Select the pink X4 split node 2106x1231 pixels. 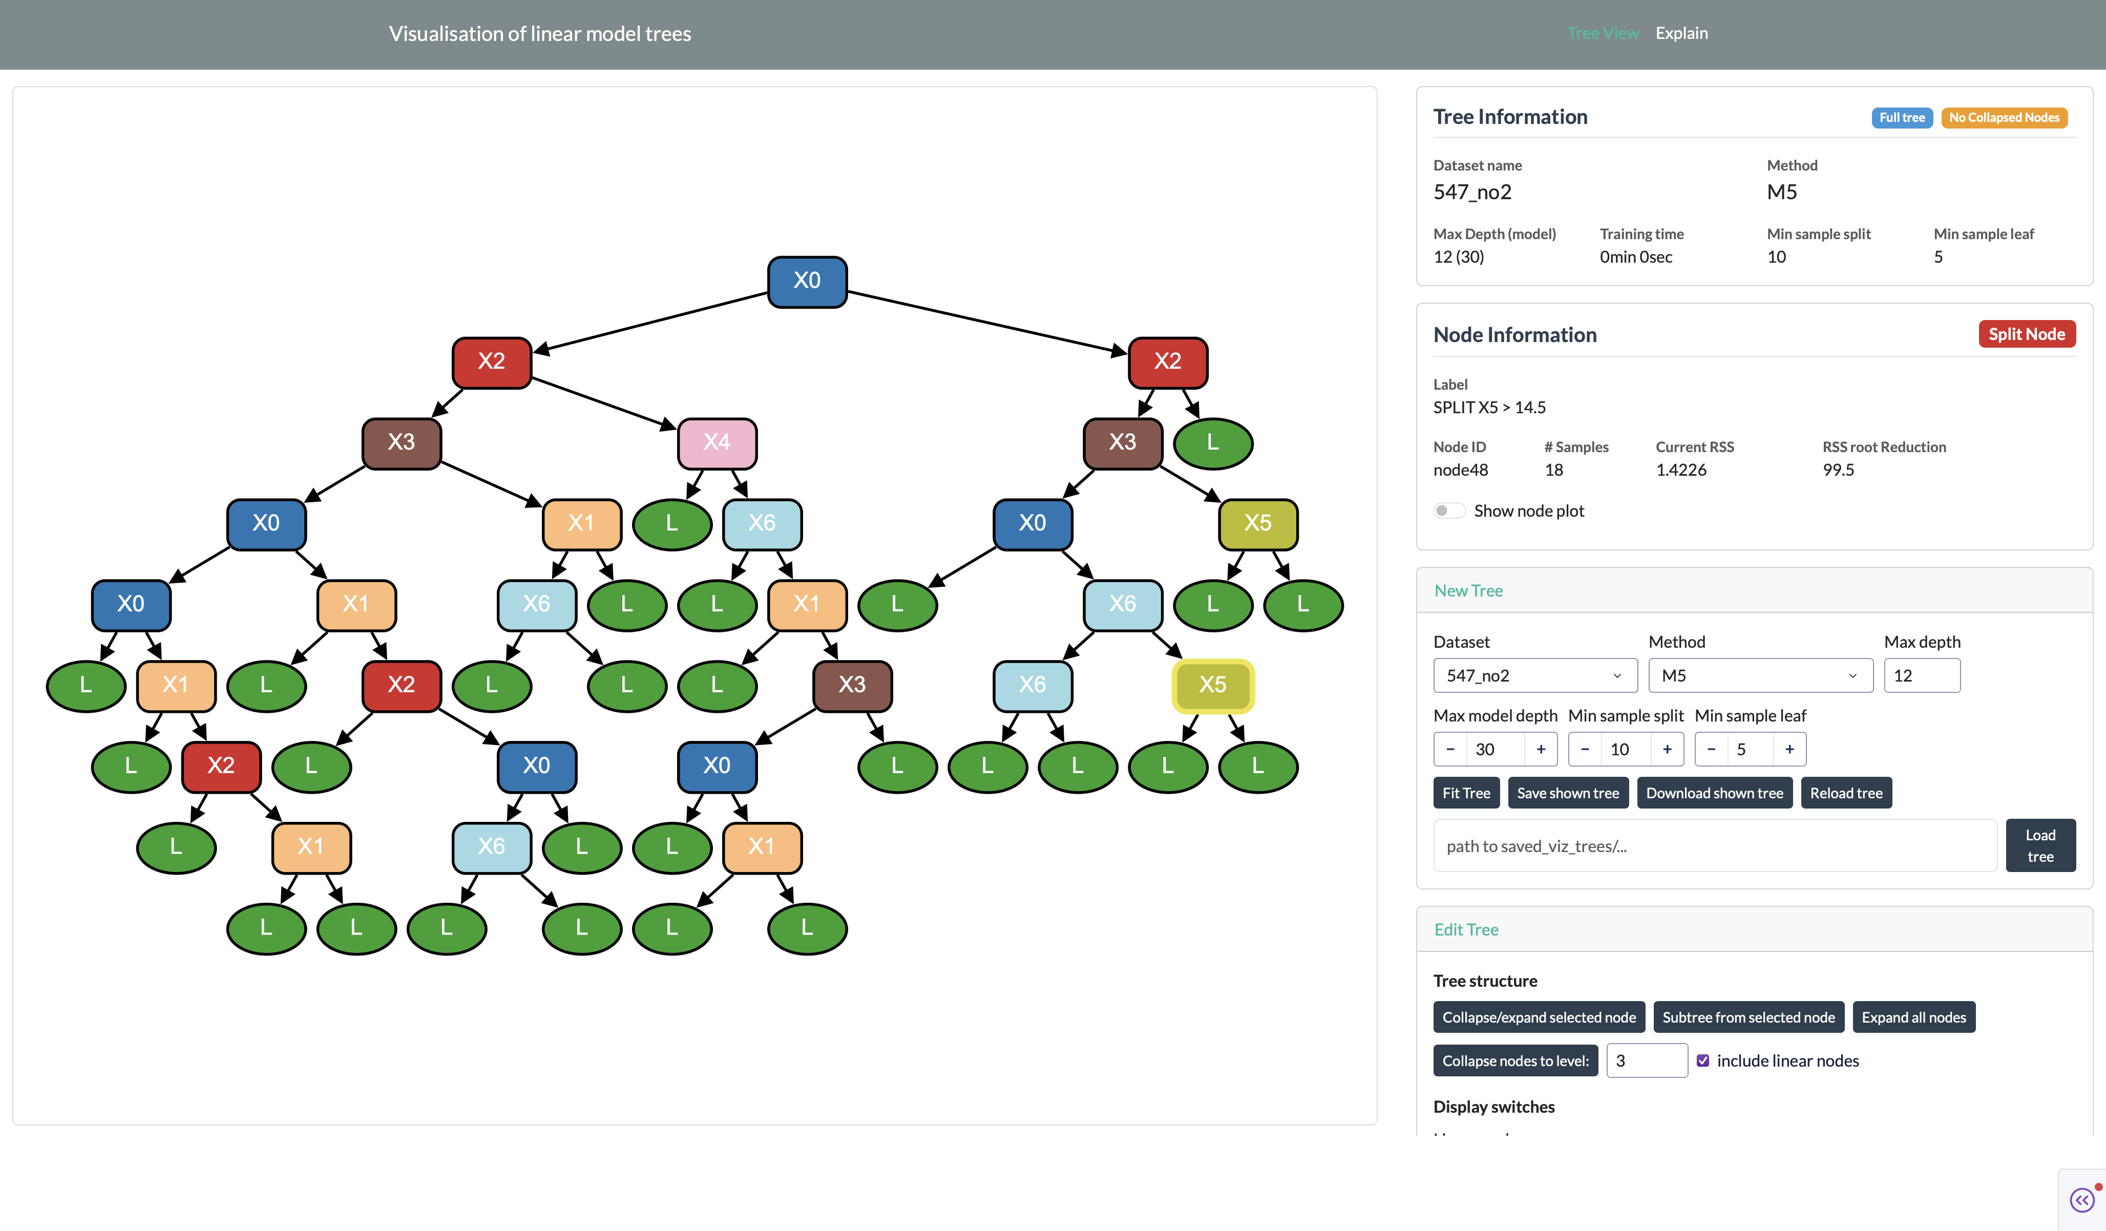click(x=717, y=443)
